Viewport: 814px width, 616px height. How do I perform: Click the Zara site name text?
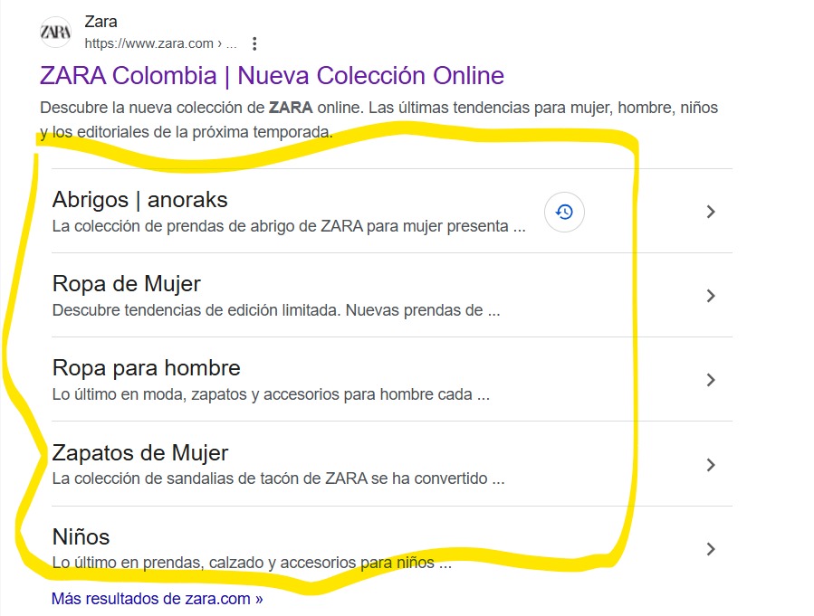coord(101,22)
